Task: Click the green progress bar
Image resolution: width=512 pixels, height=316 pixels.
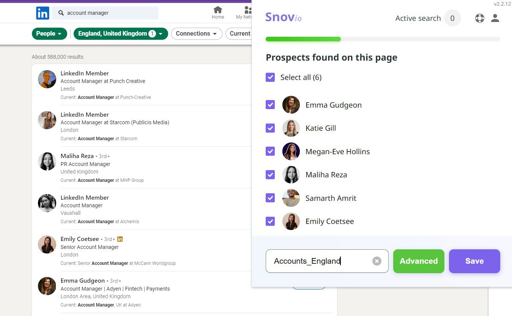Action: tap(303, 39)
